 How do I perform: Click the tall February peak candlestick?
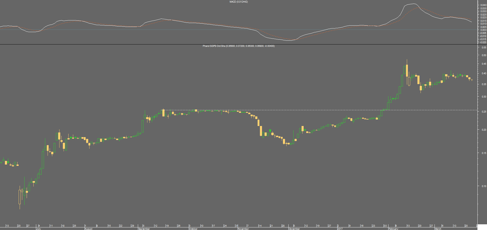click(x=407, y=70)
